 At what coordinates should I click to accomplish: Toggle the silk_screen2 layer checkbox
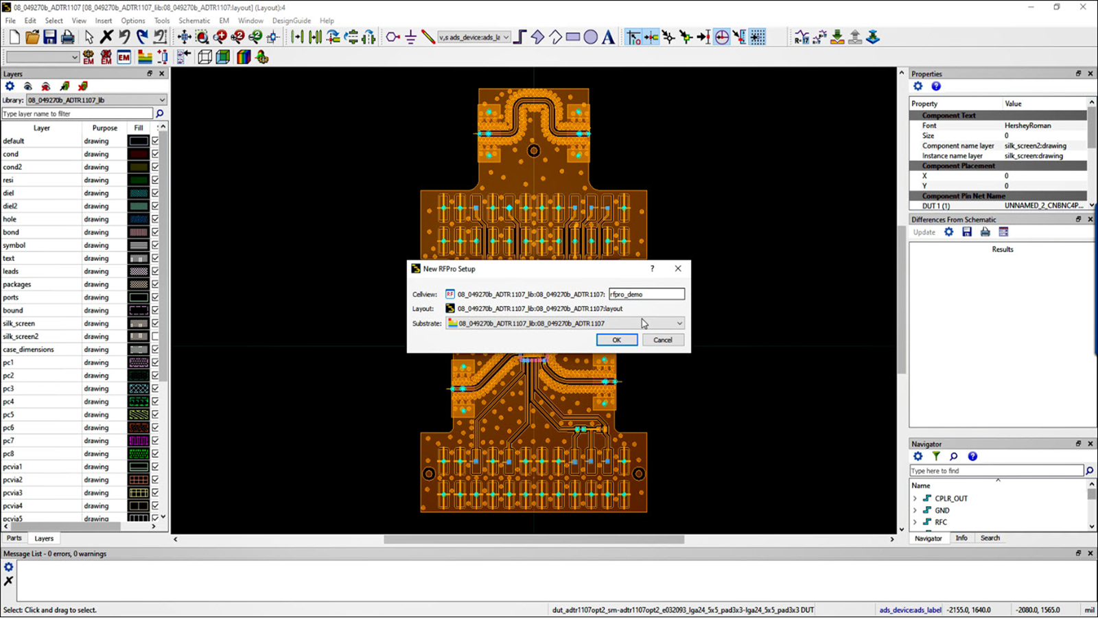[x=155, y=336]
